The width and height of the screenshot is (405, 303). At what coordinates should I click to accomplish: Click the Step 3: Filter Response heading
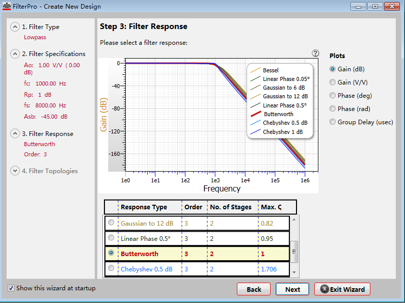[x=144, y=26]
